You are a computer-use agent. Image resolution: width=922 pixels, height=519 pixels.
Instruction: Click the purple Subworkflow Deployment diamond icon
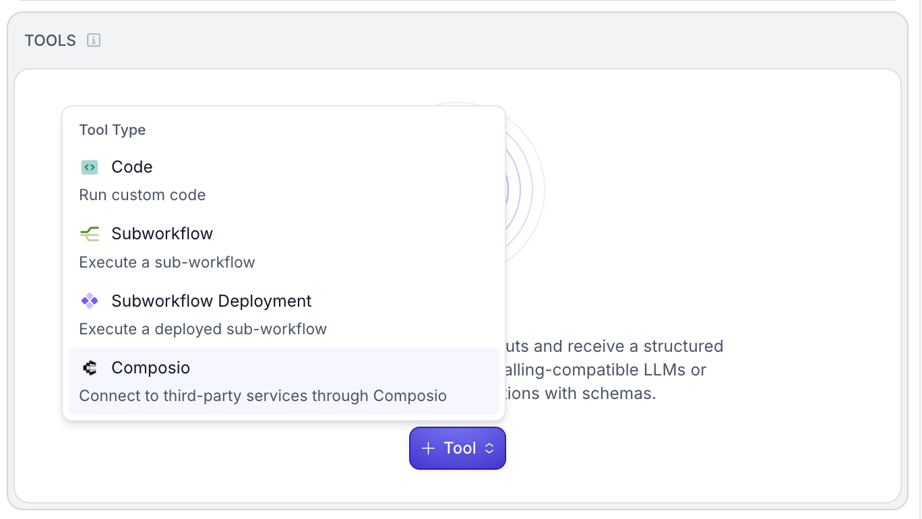pos(90,301)
